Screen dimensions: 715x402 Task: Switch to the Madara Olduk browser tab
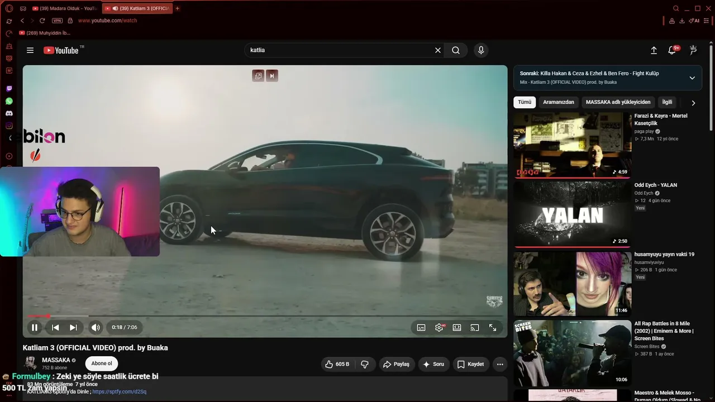click(x=64, y=8)
